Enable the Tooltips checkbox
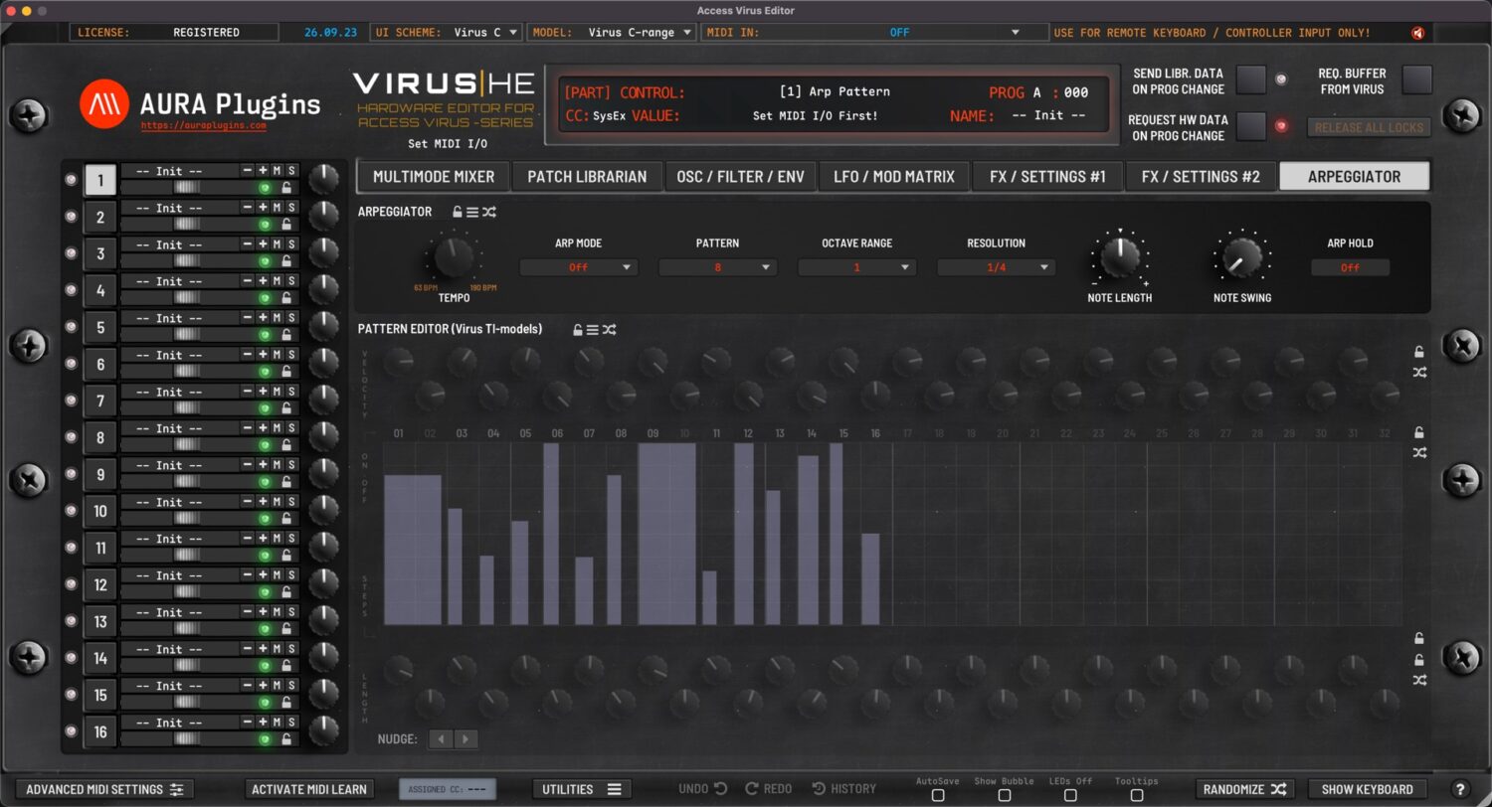The height and width of the screenshot is (807, 1492). click(x=1137, y=795)
